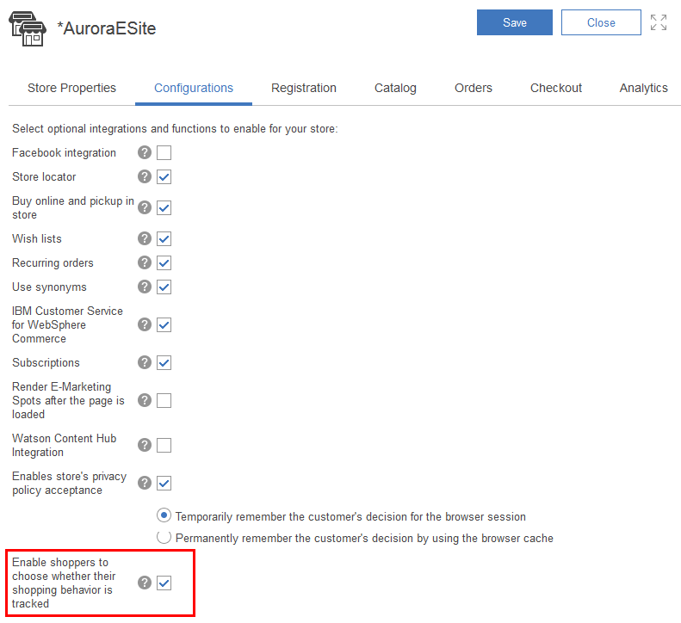
Task: Click the 'Recurring orders' label
Action: 53,263
